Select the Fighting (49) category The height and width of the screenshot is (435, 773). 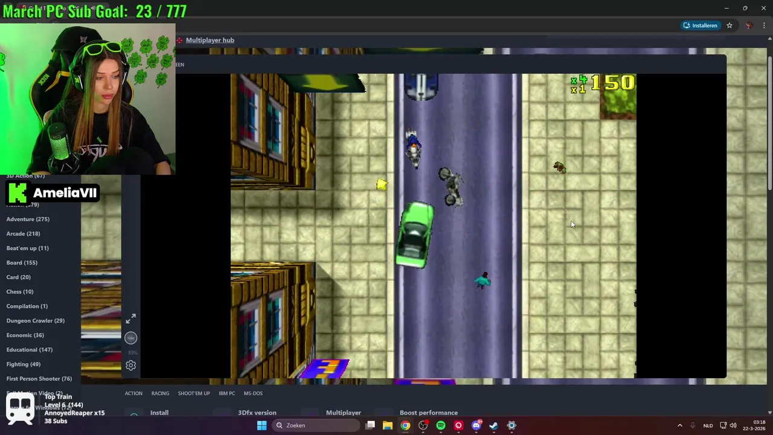(x=23, y=364)
